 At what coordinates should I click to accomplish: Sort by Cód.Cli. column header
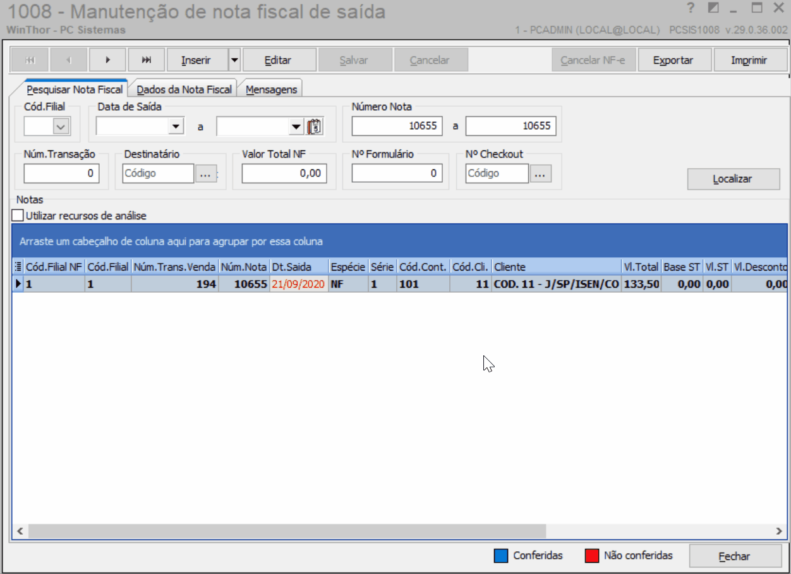click(x=471, y=267)
